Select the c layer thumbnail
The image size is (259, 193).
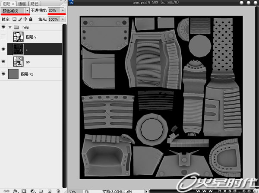point(18,49)
